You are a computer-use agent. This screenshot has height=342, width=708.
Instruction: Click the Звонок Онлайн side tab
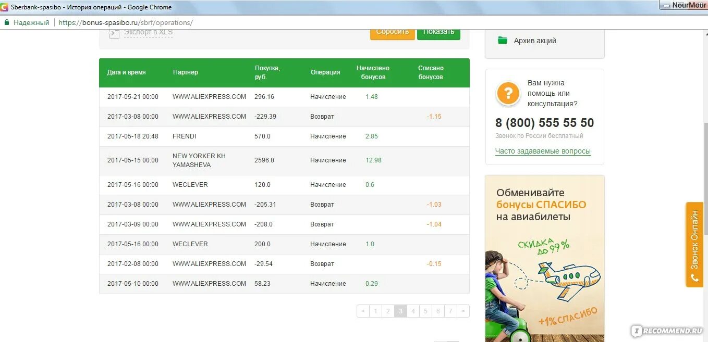point(694,245)
